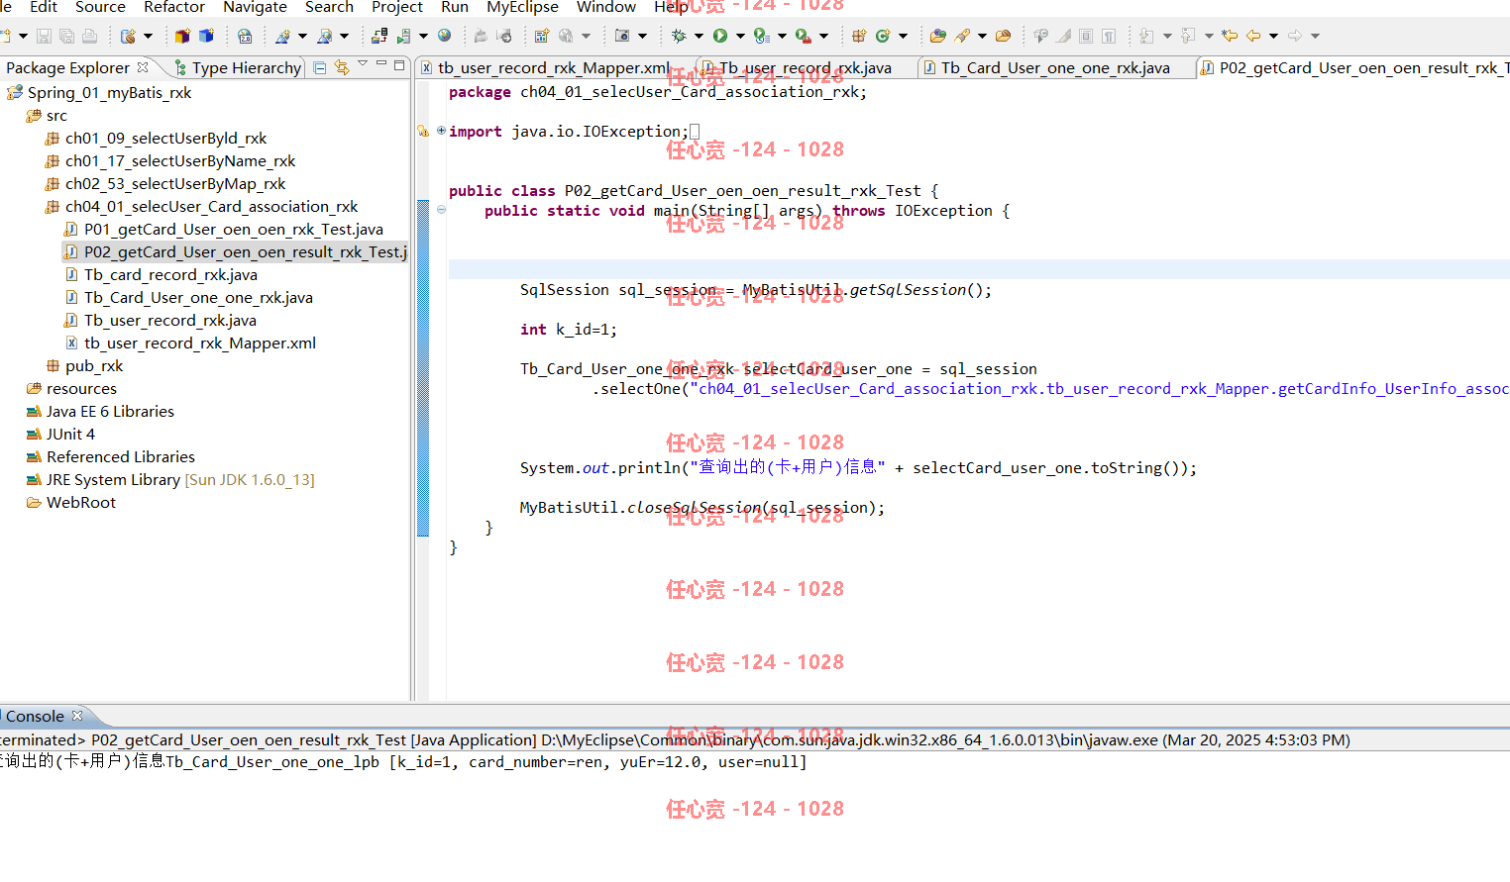Open the Search dropdown arrow
The width and height of the screenshot is (1510, 882).
982,36
